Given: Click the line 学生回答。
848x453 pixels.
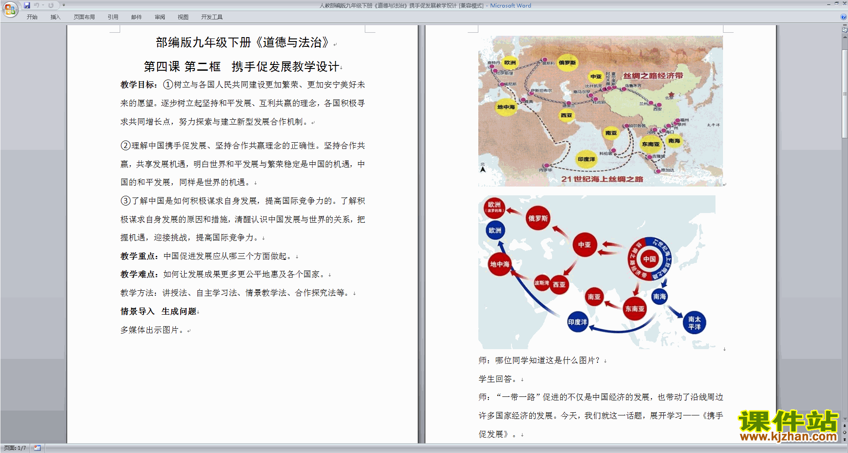Looking at the screenshot, I should pos(499,379).
